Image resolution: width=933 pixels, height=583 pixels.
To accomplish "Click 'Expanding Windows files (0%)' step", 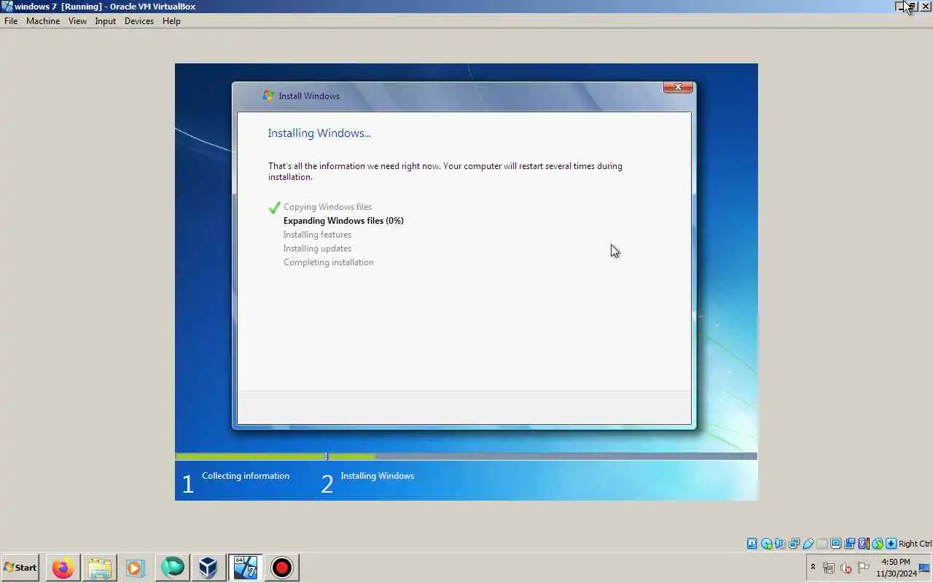I will [343, 221].
